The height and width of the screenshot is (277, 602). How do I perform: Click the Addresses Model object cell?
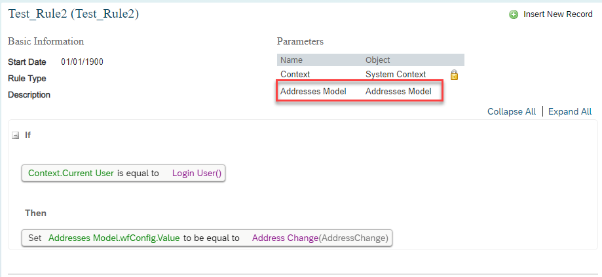(398, 91)
